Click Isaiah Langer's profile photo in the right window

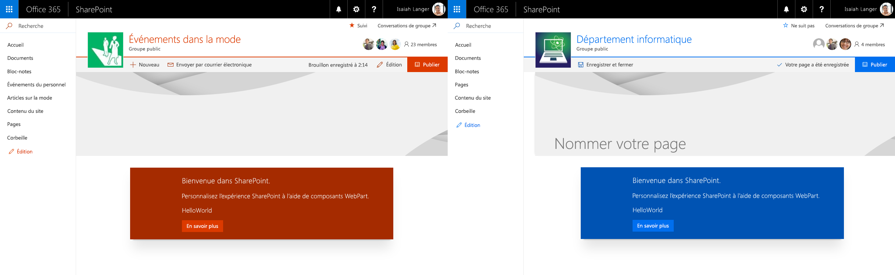coord(887,9)
